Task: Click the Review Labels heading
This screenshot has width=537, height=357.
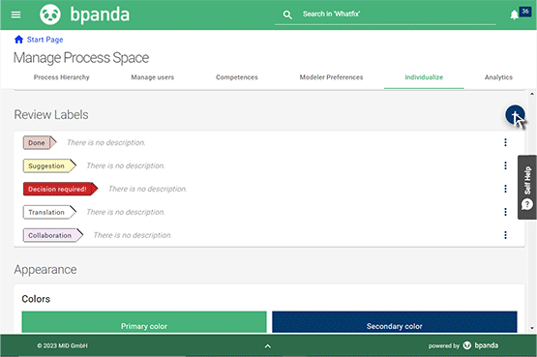Action: pyautogui.click(x=51, y=115)
